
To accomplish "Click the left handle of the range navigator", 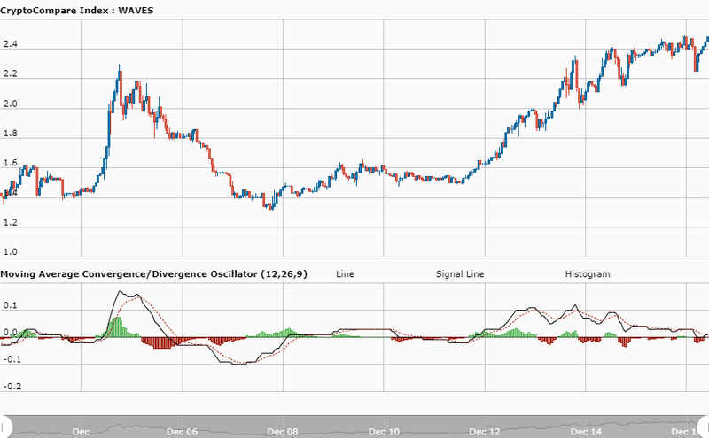I will click(x=4, y=426).
